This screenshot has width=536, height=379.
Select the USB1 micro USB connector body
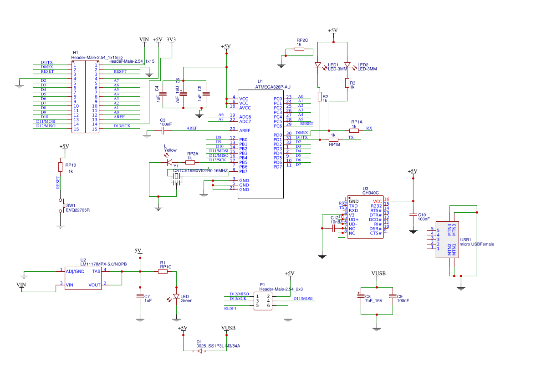pos(447,239)
